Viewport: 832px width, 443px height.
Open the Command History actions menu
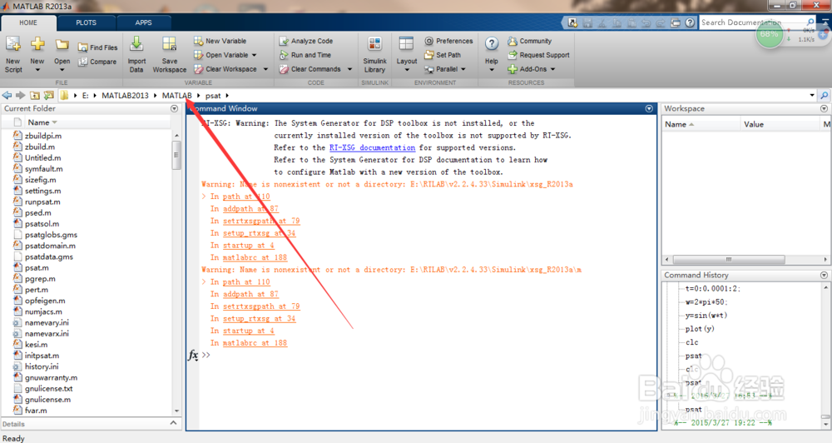824,275
